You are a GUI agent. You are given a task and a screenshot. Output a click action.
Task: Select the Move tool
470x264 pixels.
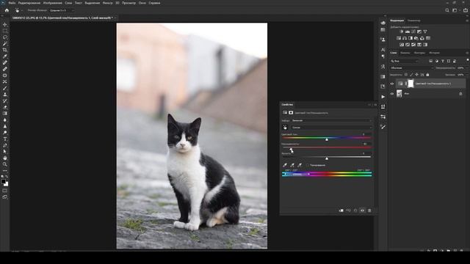pyautogui.click(x=5, y=24)
